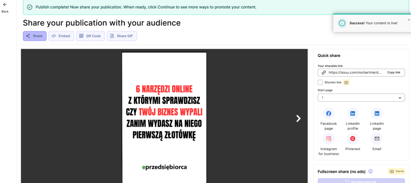Enable the Shorten link checkbox
Screen dimensions: 411x183
click(320, 82)
